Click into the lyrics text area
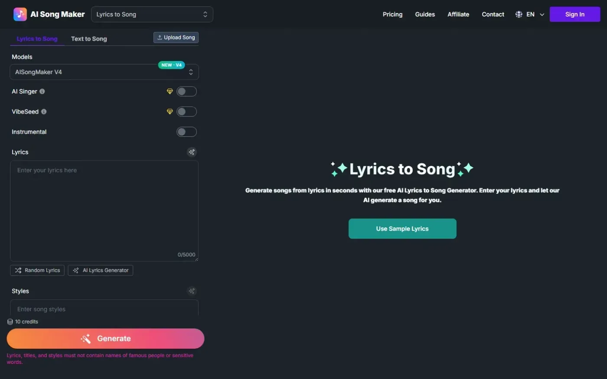This screenshot has height=379, width=607. click(104, 211)
